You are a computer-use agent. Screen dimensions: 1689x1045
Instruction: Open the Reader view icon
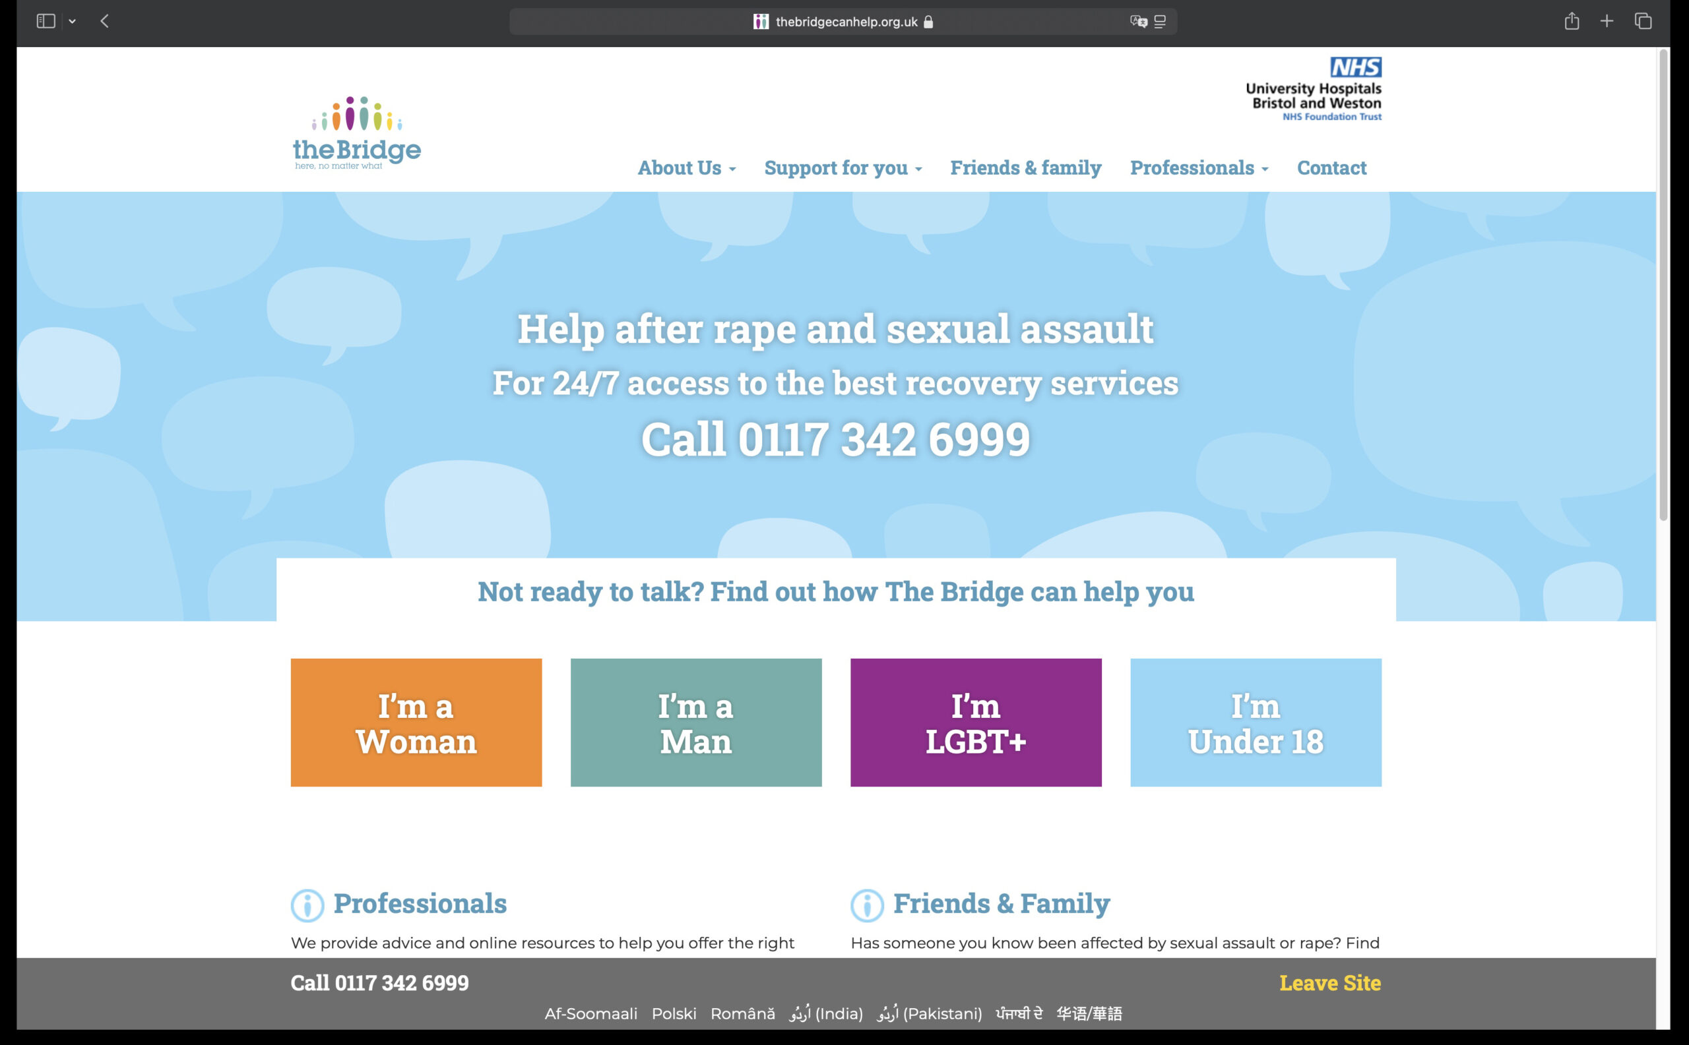1160,21
